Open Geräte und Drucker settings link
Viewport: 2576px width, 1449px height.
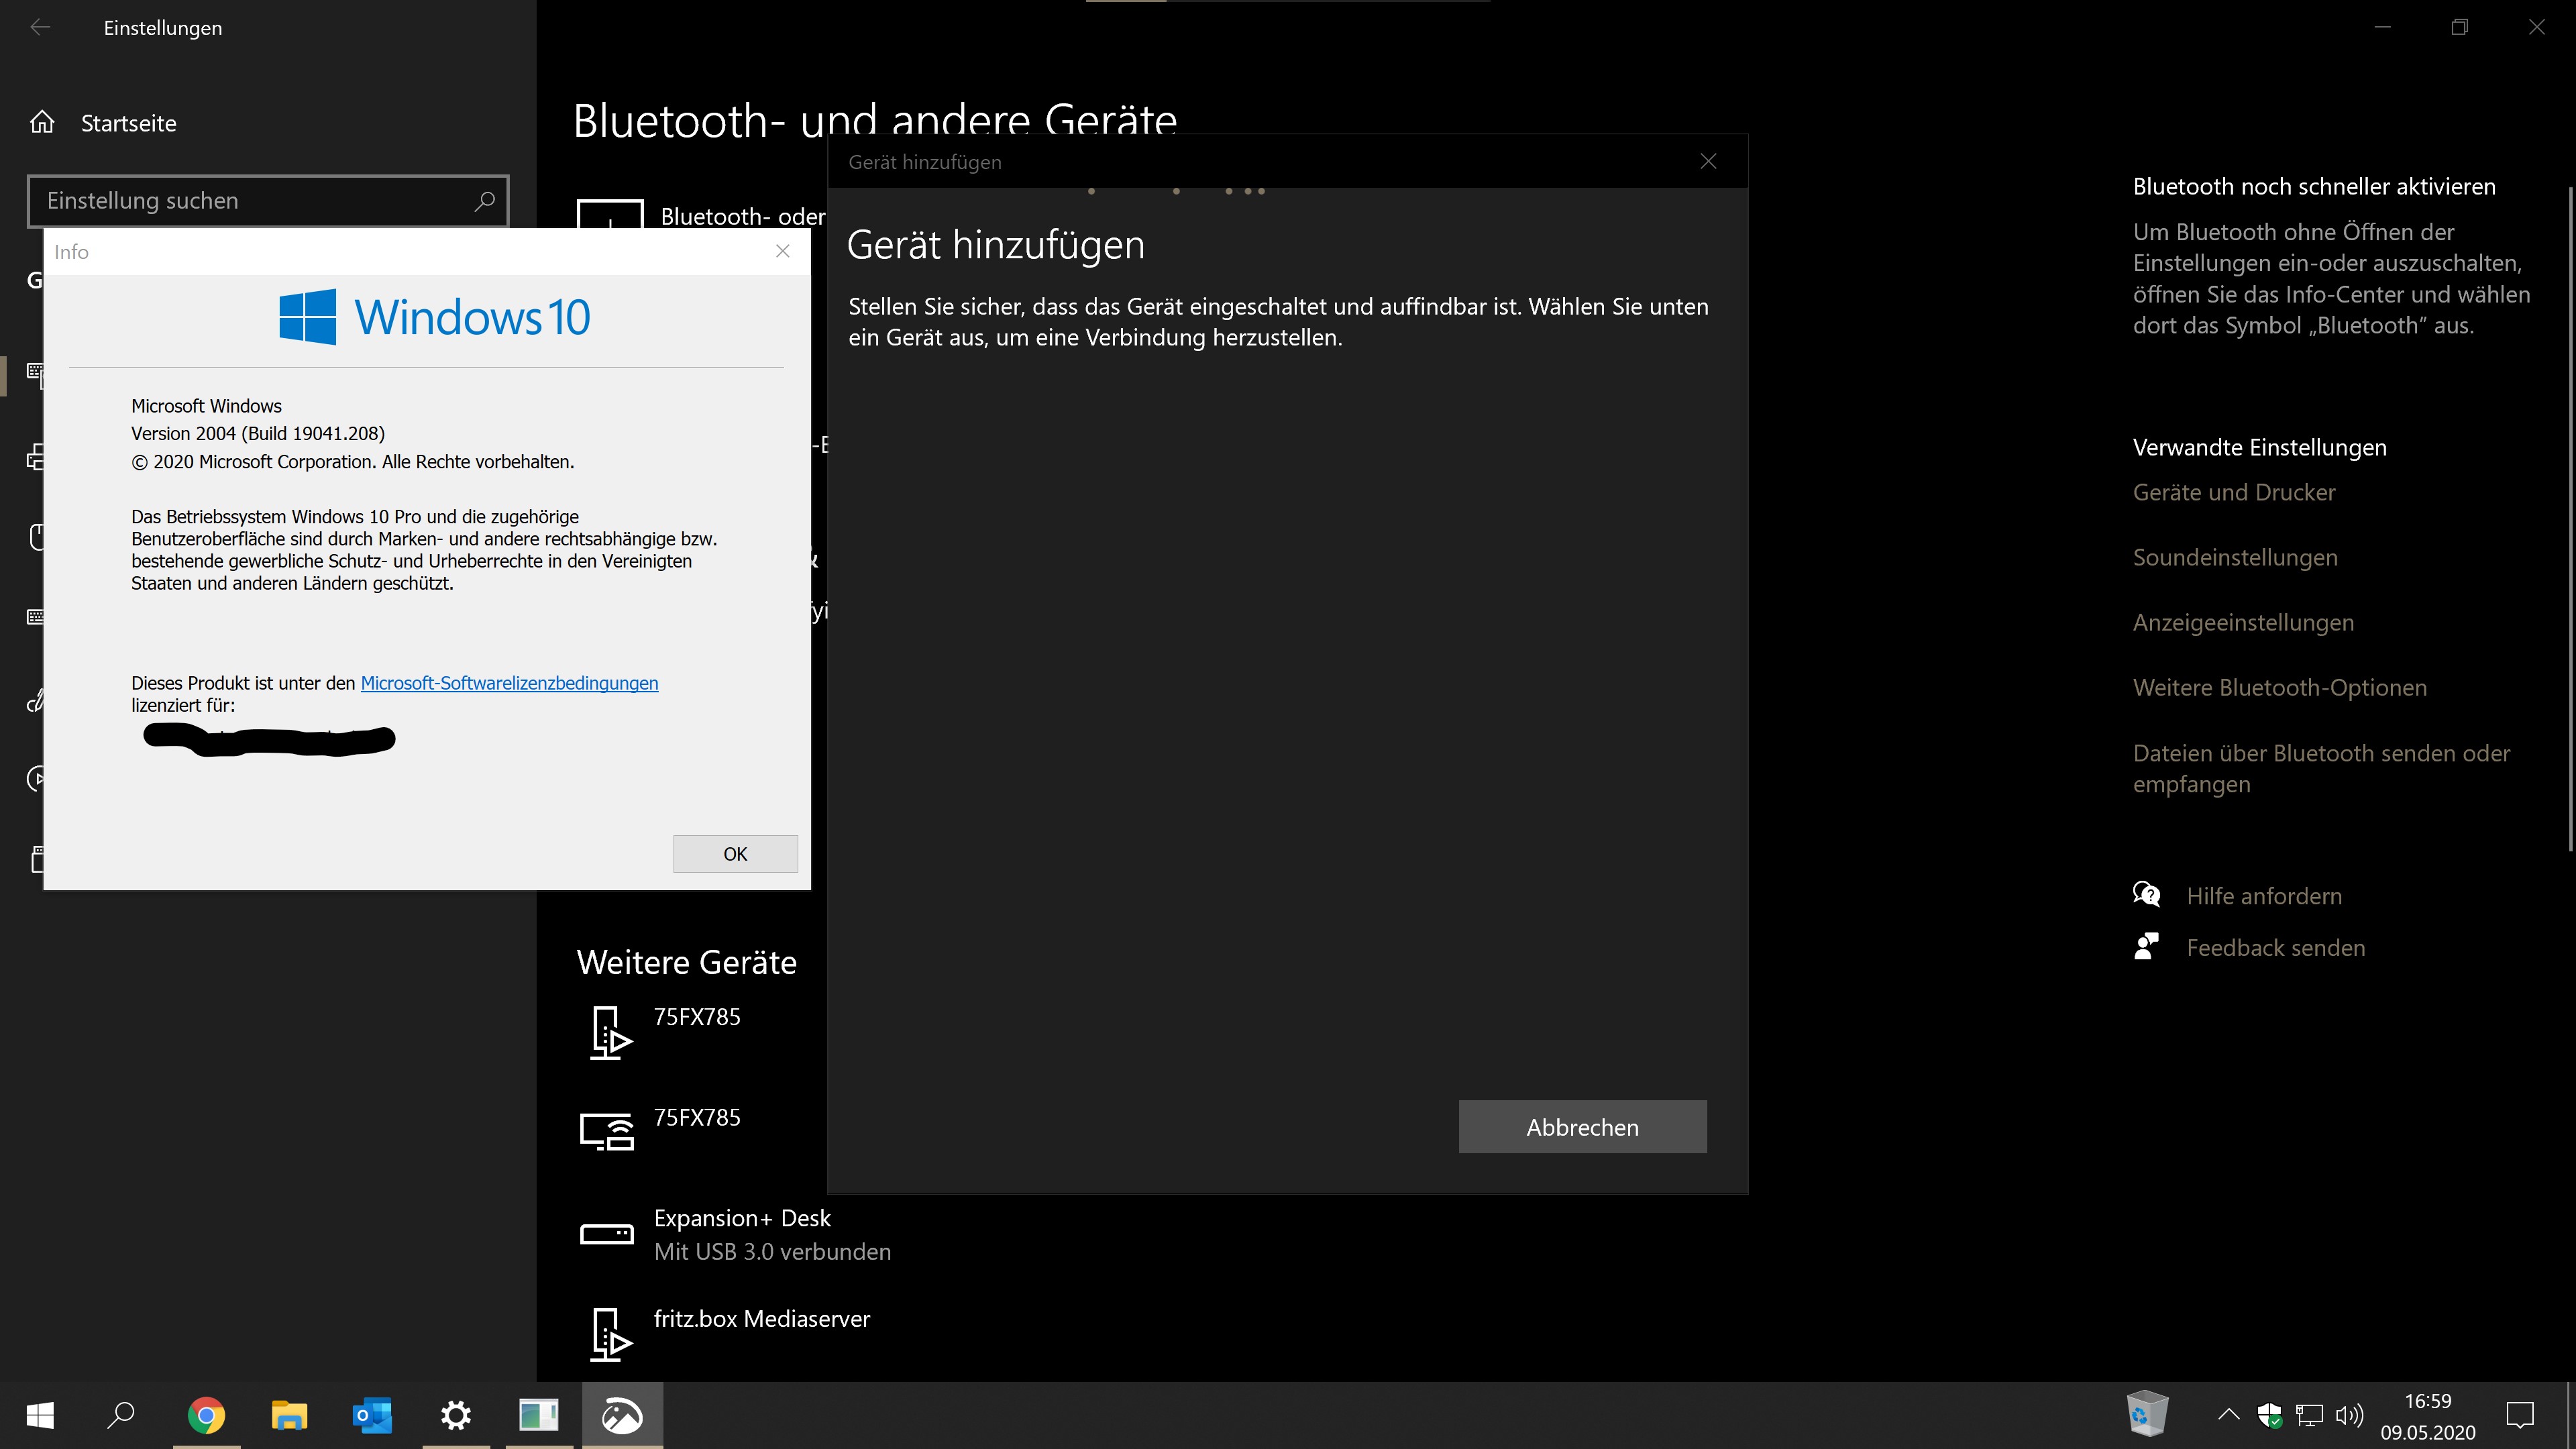(2233, 492)
